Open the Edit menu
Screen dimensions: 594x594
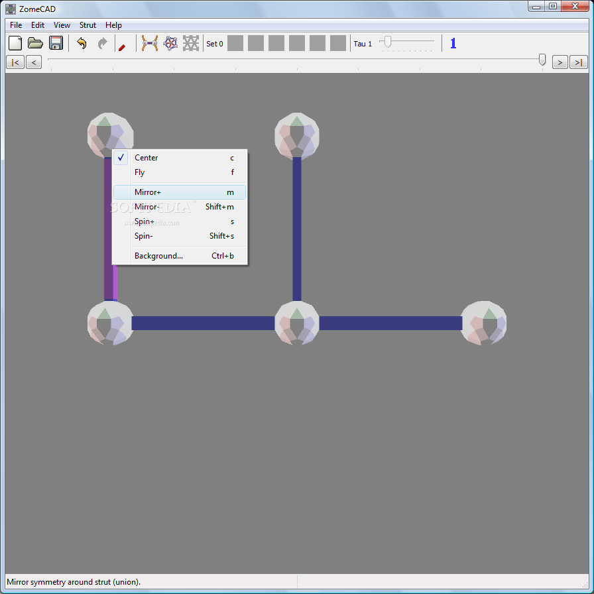(x=38, y=25)
